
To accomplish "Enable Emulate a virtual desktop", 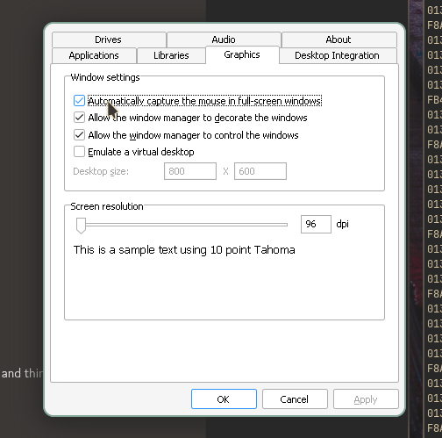I will click(x=79, y=152).
